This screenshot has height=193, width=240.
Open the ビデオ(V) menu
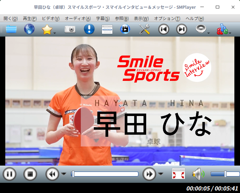pyautogui.click(x=51, y=19)
